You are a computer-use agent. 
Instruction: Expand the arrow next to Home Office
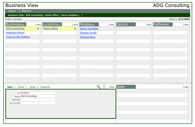75,29
